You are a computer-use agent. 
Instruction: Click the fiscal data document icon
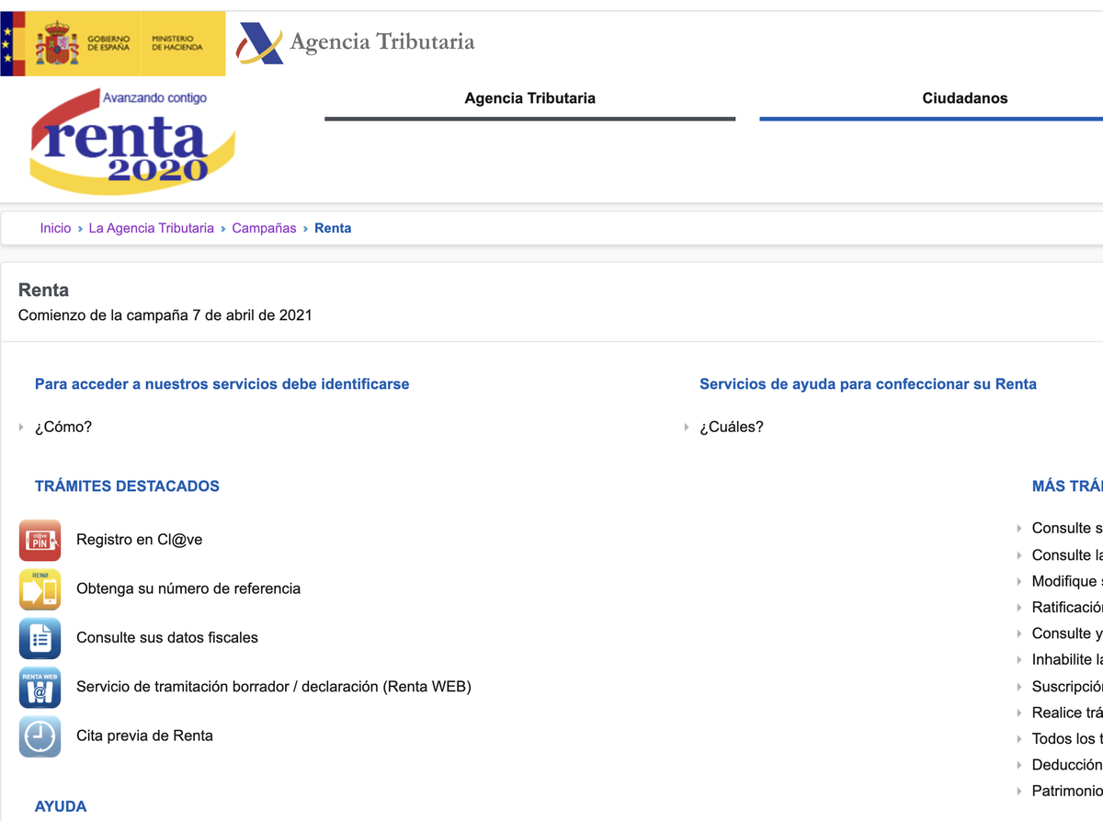point(40,638)
